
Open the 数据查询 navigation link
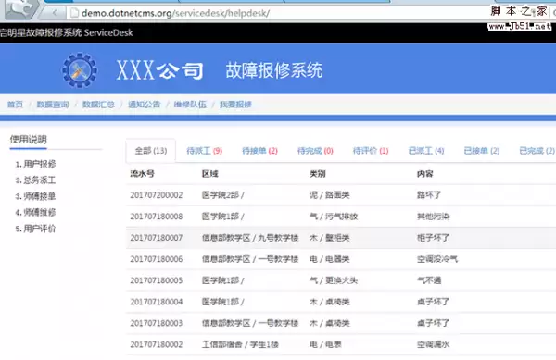(x=53, y=105)
